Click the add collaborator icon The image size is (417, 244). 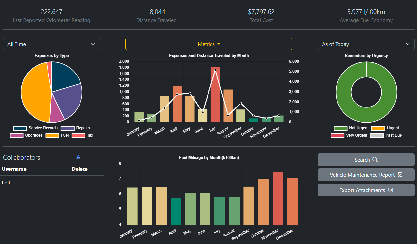tap(78, 157)
